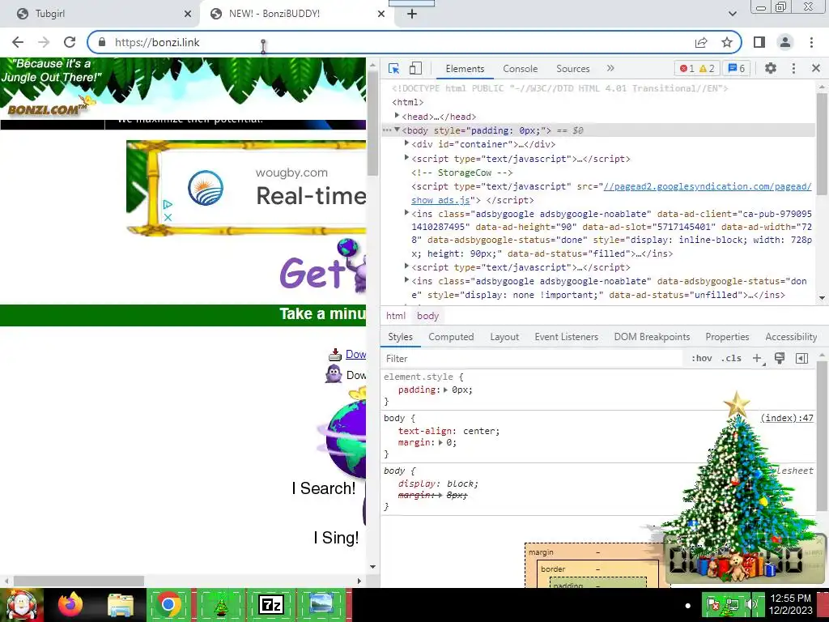Expand the first script text/javascript node
The image size is (829, 622).
click(x=406, y=157)
